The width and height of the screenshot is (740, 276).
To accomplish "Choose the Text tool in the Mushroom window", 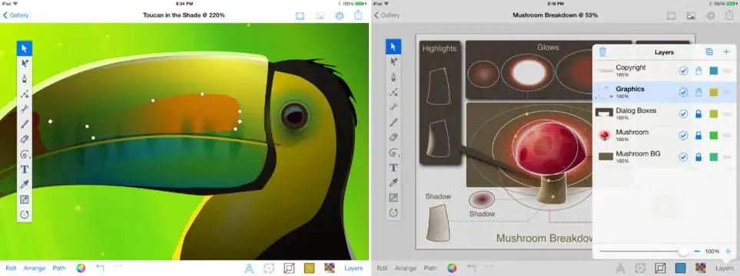I will [393, 167].
